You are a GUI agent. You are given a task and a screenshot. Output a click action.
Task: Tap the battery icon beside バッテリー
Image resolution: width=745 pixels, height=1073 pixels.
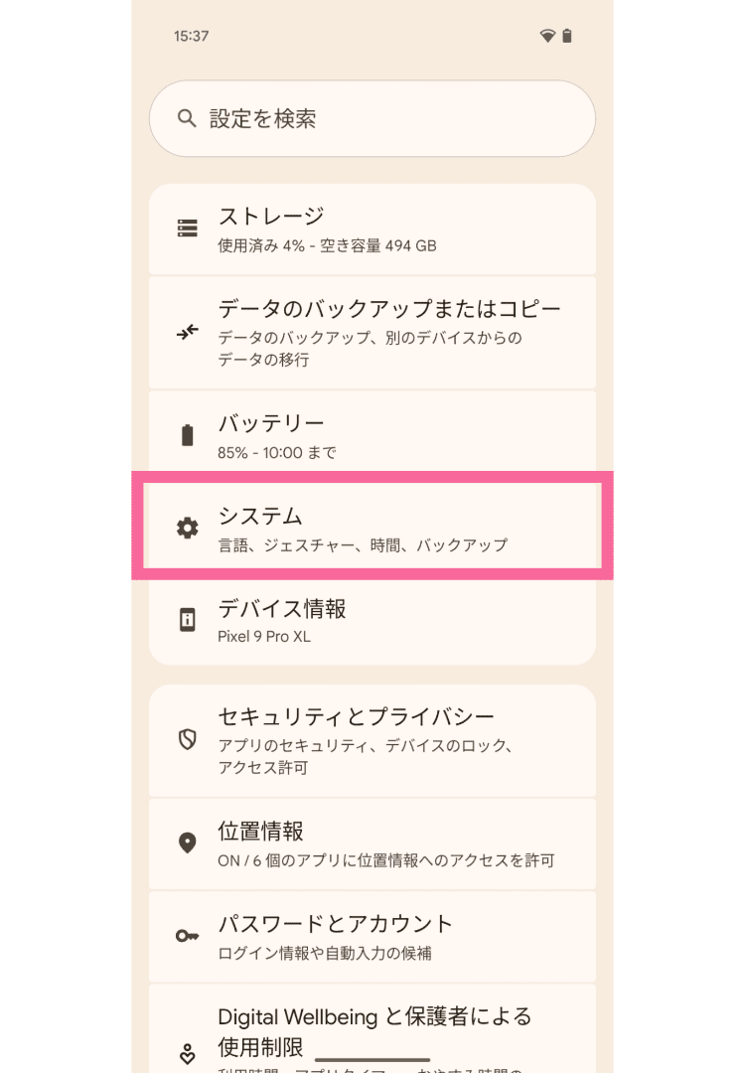[187, 436]
